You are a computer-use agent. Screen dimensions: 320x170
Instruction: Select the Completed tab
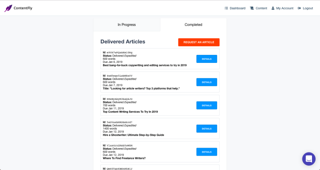[194, 25]
